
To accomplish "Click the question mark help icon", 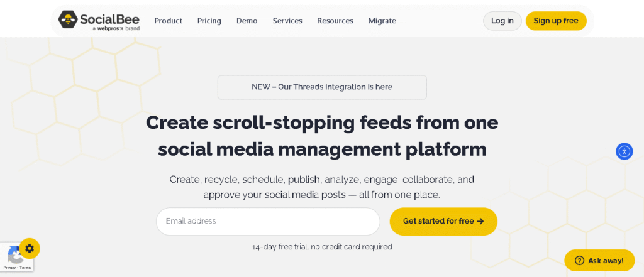I will pyautogui.click(x=579, y=260).
